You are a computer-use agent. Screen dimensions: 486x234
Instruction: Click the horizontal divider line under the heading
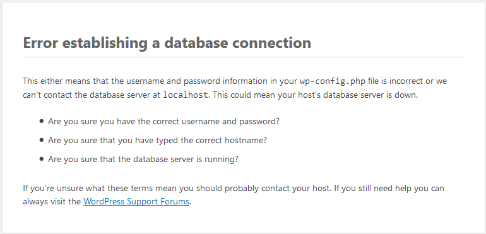244,57
